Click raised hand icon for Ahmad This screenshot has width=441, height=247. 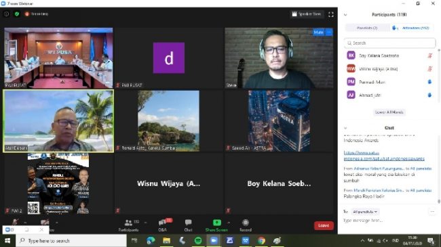click(x=429, y=95)
